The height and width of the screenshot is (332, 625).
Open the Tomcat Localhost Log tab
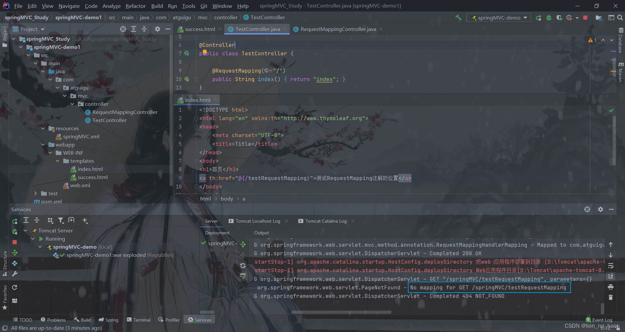[258, 221]
